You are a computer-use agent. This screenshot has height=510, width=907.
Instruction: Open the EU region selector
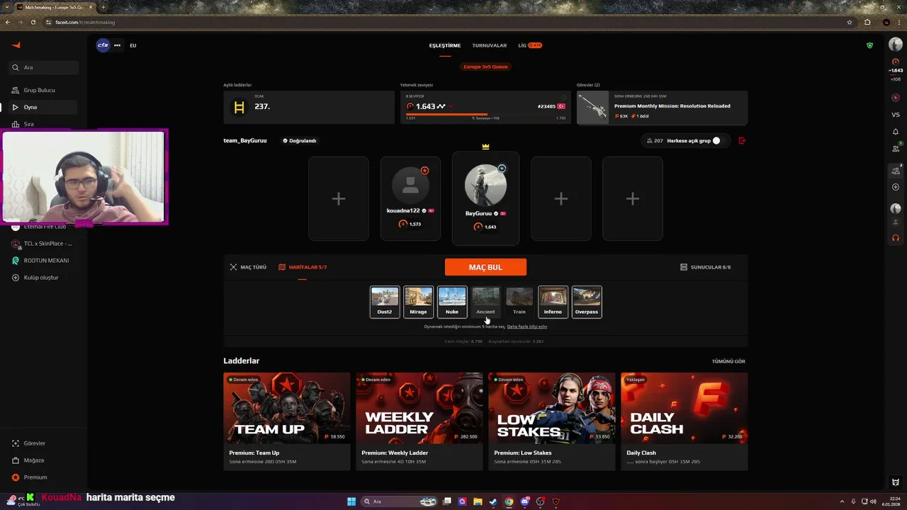coord(133,45)
